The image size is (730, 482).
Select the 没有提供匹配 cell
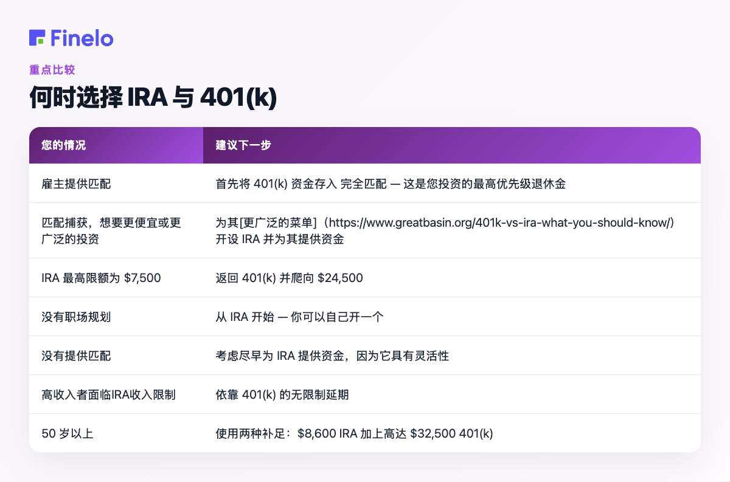tap(116, 356)
